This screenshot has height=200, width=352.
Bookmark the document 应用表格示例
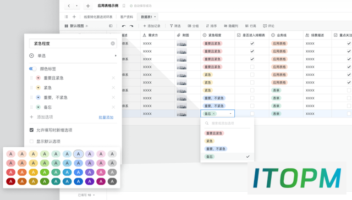tap(124, 6)
